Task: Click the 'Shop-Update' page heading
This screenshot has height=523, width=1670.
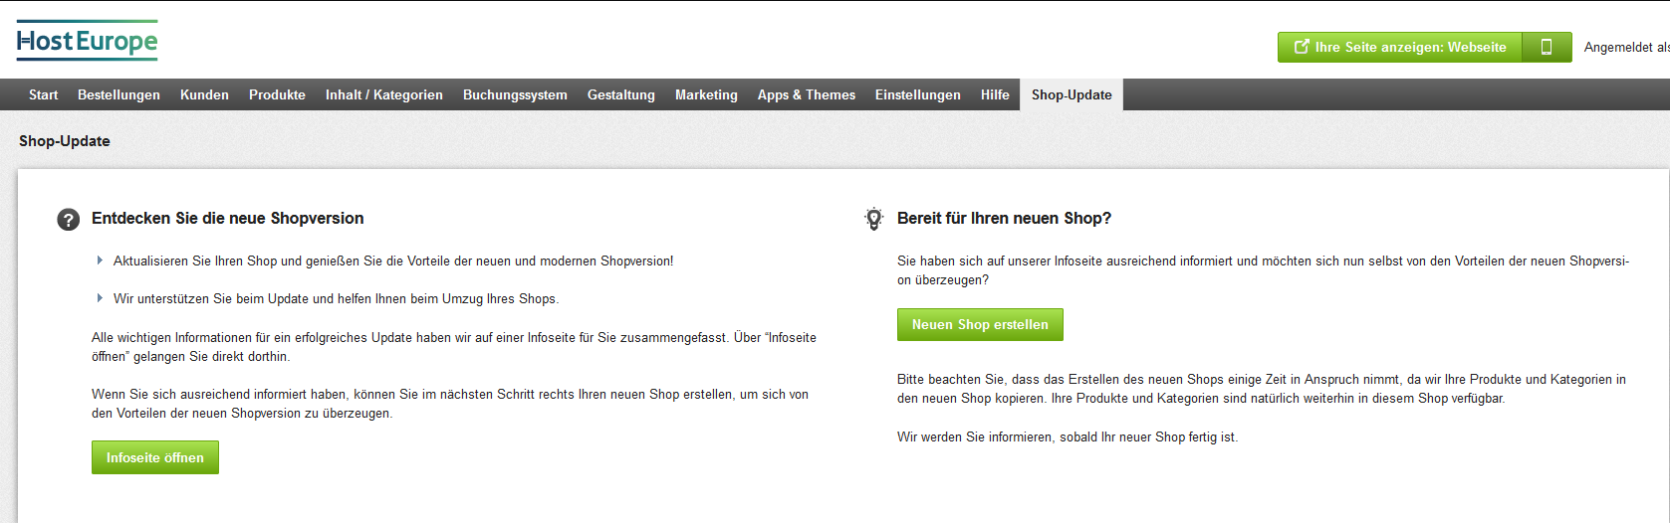Action: (65, 141)
